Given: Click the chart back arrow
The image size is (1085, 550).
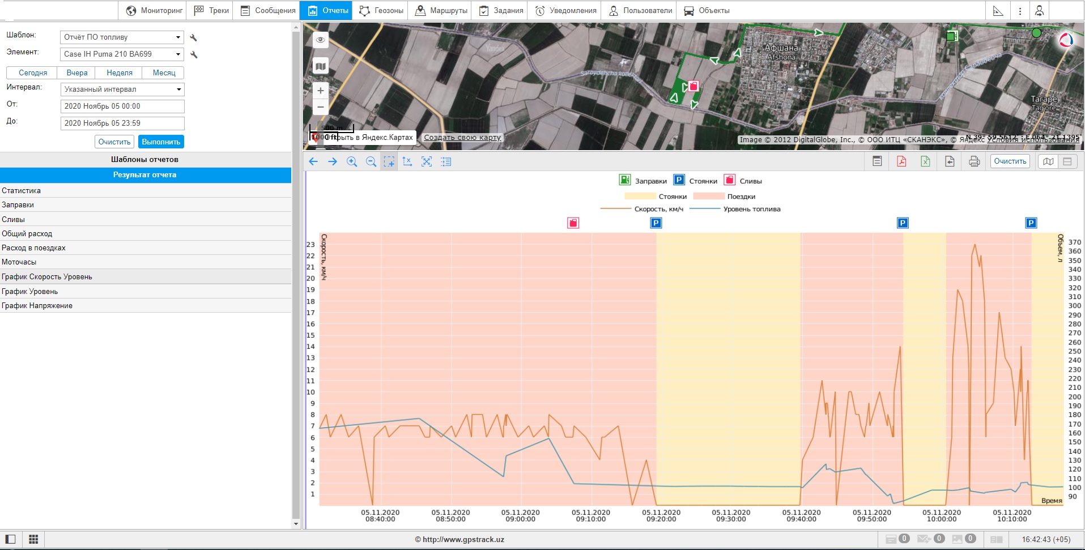Looking at the screenshot, I should (313, 161).
